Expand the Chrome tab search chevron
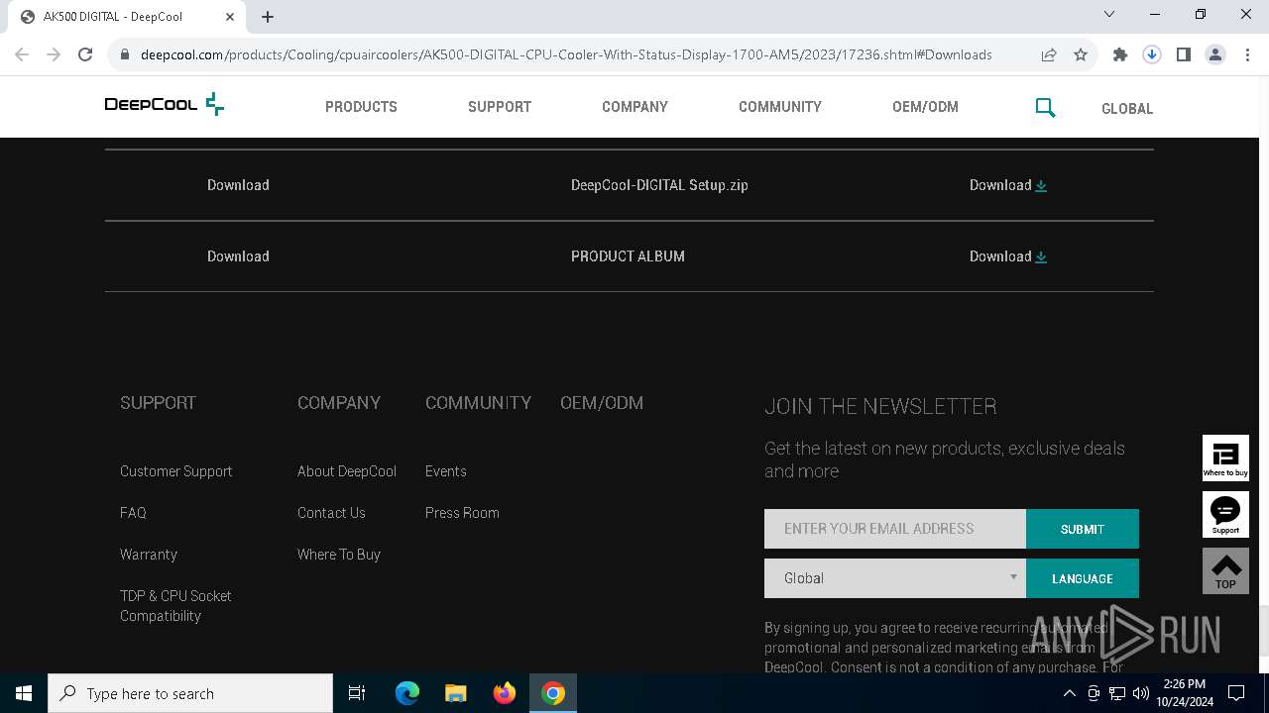Viewport: 1269px width, 713px height. point(1109,14)
